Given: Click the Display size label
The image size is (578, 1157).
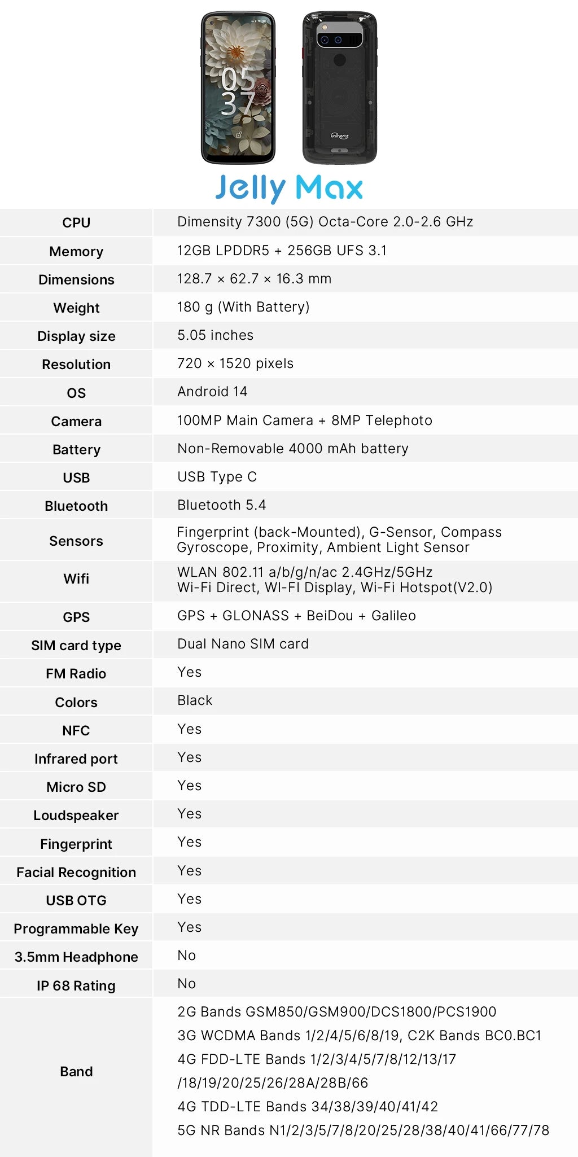Looking at the screenshot, I should [76, 336].
